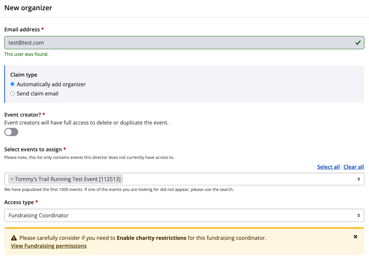This screenshot has width=369, height=256.
Task: Choose the Send claim email option
Action: pos(13,93)
